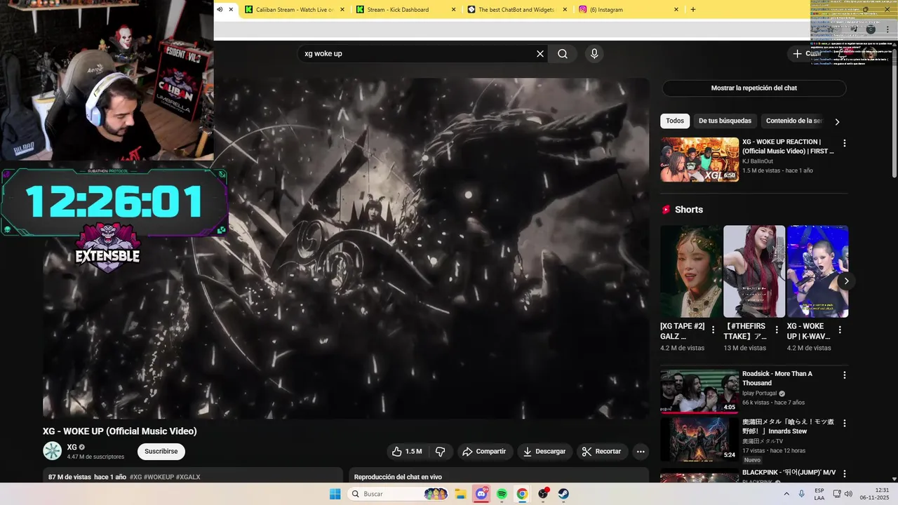Click the search magnifier button
Viewport: 898px width, 505px height.
pyautogui.click(x=563, y=54)
